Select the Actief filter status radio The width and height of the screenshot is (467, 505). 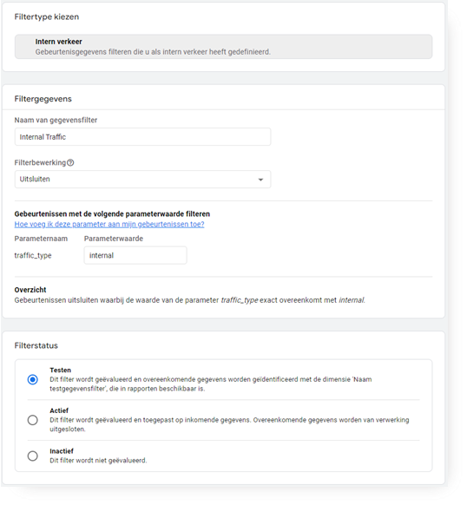33,420
